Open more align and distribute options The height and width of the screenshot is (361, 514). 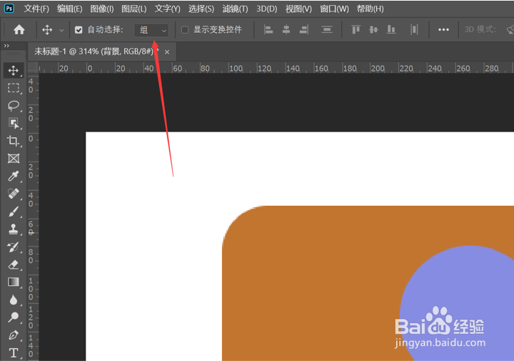(443, 30)
